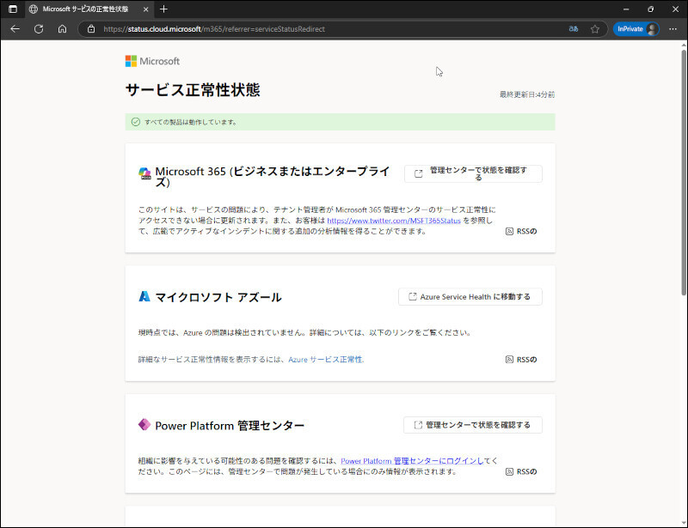Viewport: 688px width, 528px height.
Task: Click the Azure logo icon
Action: [x=144, y=297]
